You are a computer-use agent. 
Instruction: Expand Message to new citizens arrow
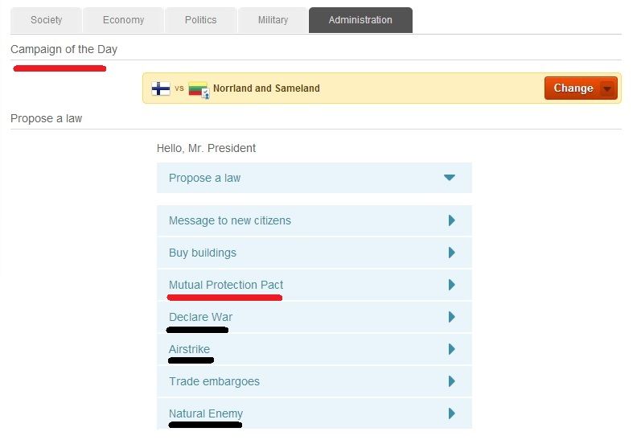(452, 220)
